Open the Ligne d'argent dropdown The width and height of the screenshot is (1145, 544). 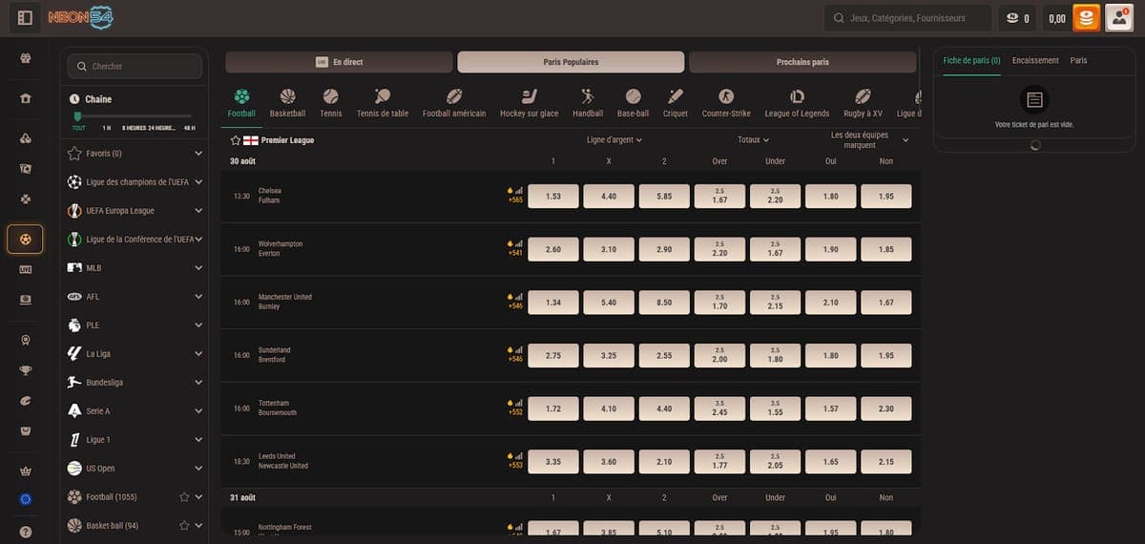click(614, 140)
